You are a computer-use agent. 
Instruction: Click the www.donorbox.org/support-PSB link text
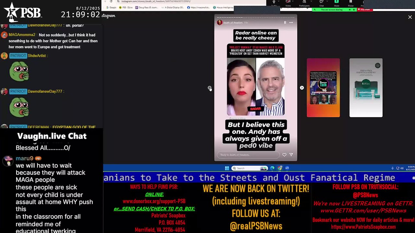pos(154,201)
